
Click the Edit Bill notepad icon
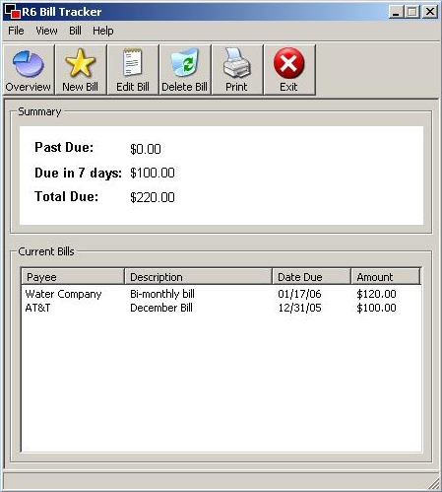[133, 62]
